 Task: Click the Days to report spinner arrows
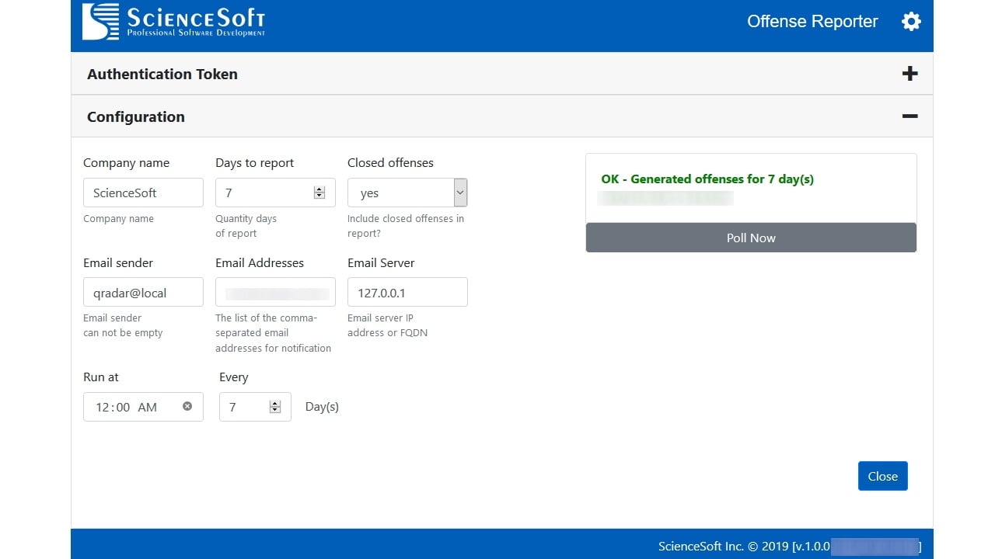coord(319,193)
